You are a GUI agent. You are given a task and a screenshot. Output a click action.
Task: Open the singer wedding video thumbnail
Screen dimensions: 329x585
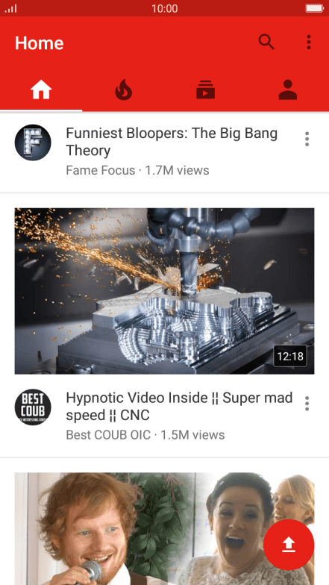(x=164, y=528)
